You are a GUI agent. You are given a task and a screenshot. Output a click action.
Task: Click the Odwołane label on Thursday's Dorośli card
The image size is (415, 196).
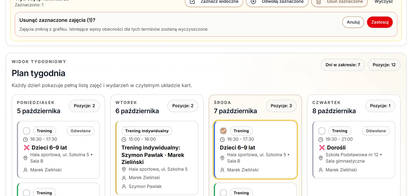[376, 131]
